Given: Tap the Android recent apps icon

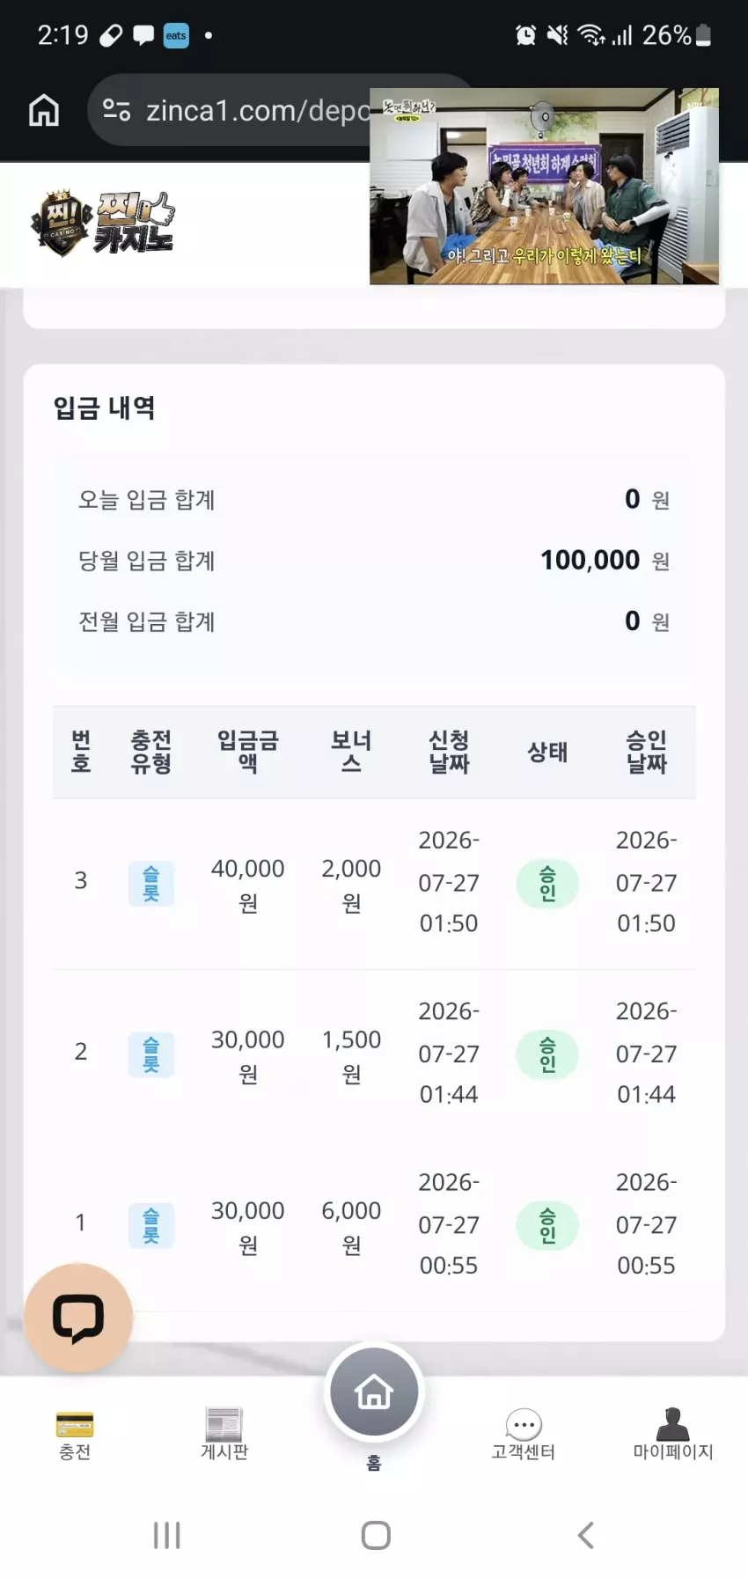Looking at the screenshot, I should coord(166,1535).
